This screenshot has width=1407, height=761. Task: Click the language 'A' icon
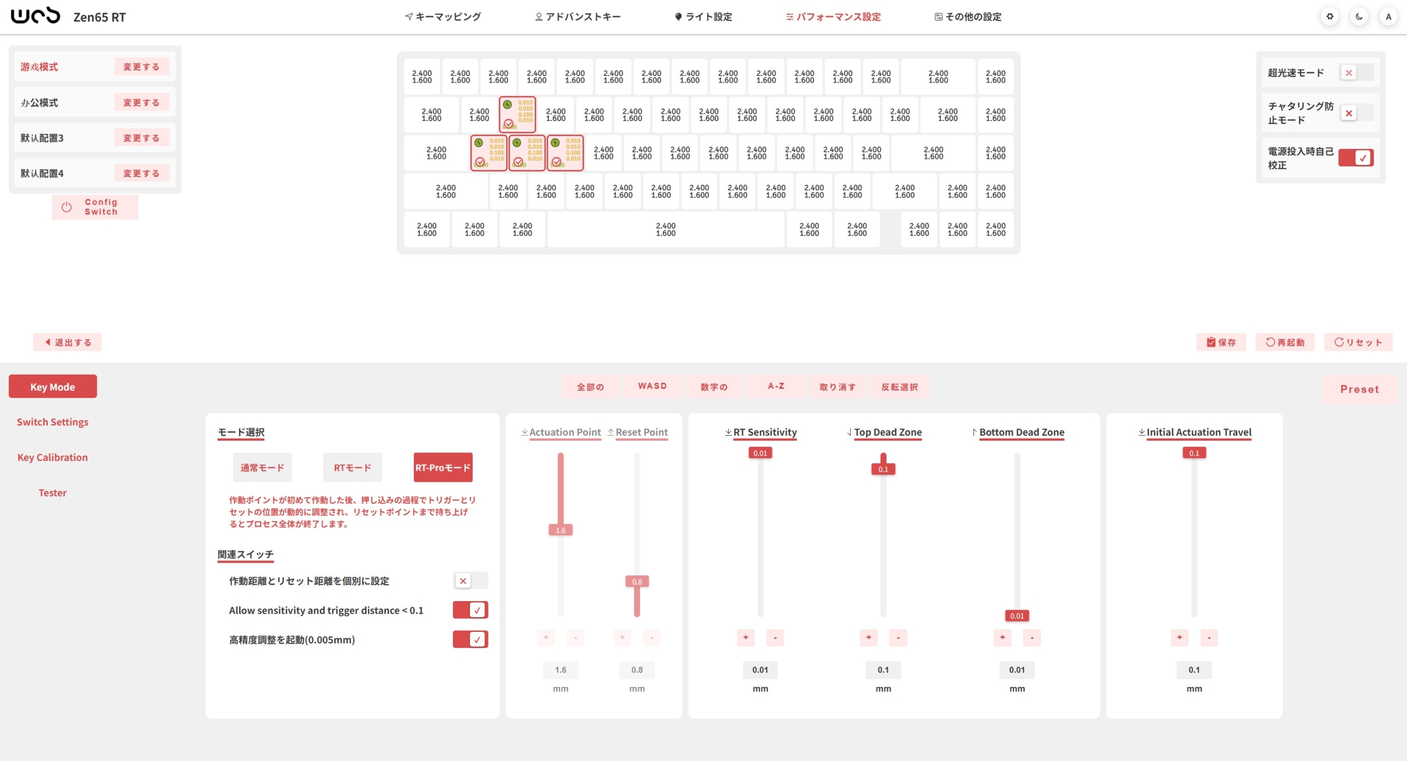(x=1388, y=16)
